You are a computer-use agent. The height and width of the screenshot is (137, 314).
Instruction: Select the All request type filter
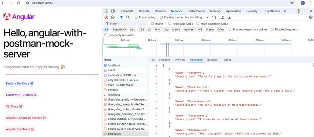tap(106, 29)
